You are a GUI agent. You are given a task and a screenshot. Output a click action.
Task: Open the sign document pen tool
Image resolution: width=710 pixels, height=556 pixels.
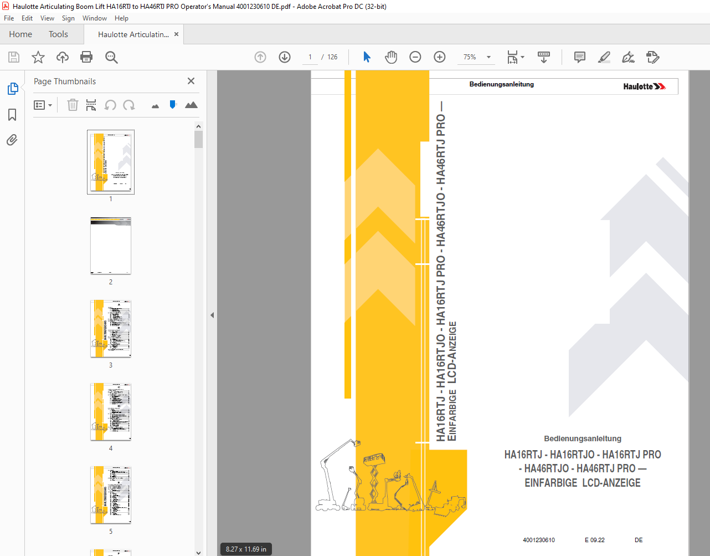(628, 57)
